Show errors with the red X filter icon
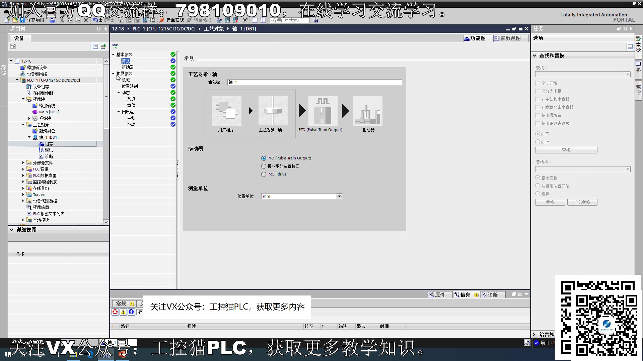This screenshot has width=643, height=361. coord(115,312)
